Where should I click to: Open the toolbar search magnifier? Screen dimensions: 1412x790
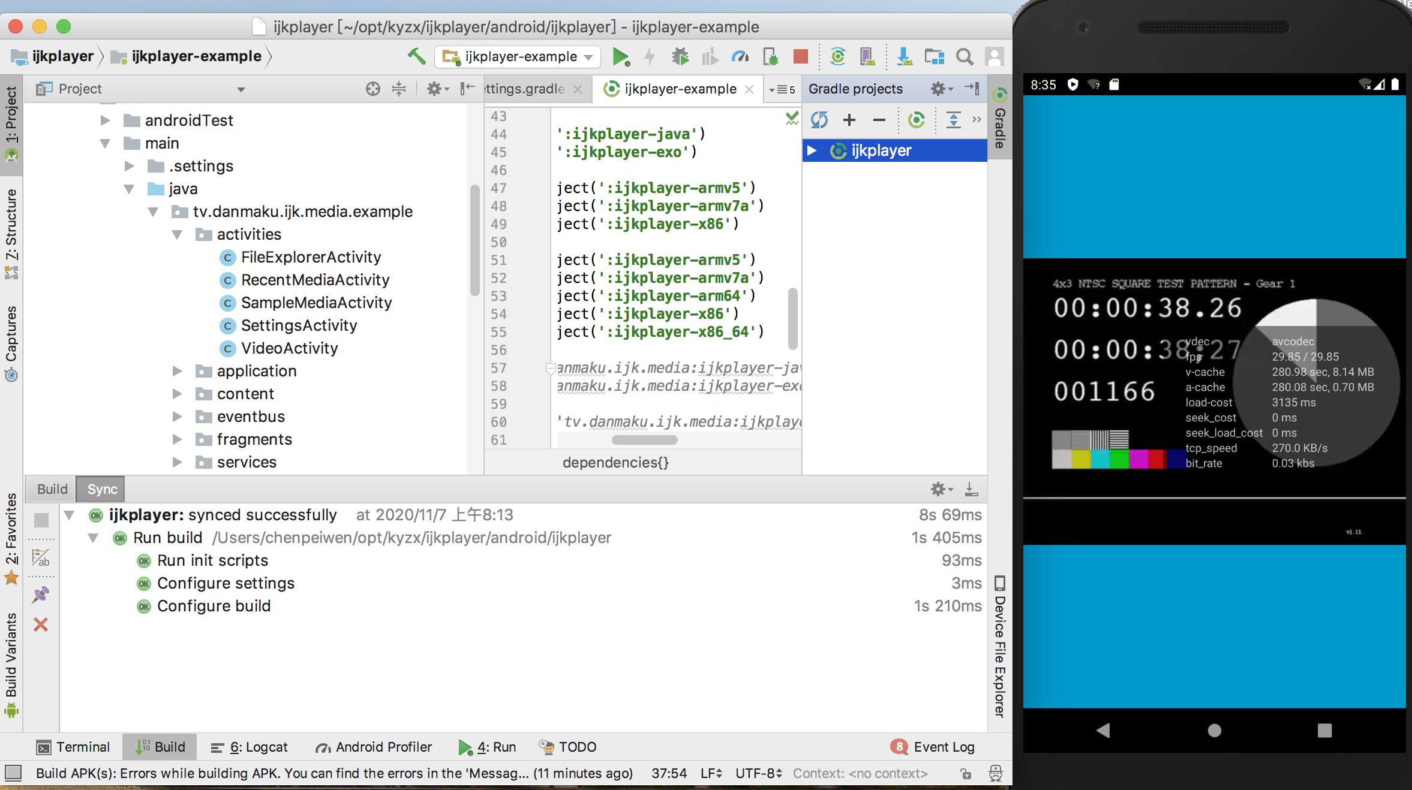(964, 57)
